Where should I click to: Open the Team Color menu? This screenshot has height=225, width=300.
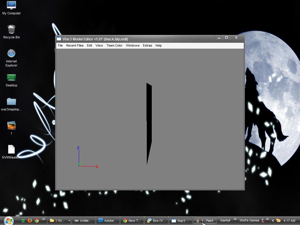[115, 45]
